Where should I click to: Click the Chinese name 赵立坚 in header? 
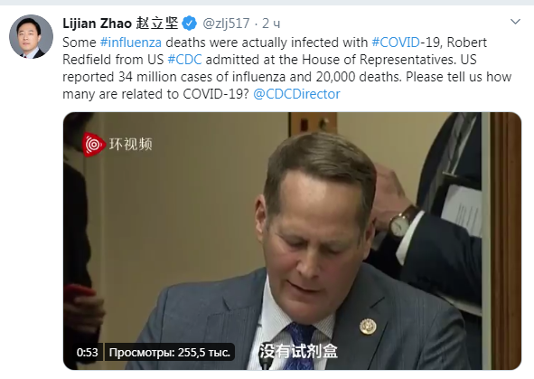pos(157,24)
